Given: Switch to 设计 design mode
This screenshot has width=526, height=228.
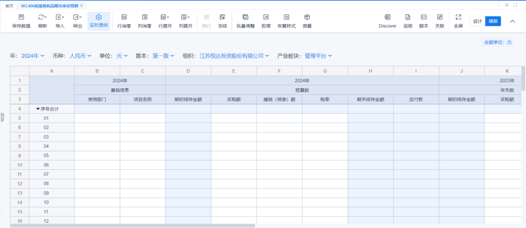Looking at the screenshot, I should click(477, 21).
